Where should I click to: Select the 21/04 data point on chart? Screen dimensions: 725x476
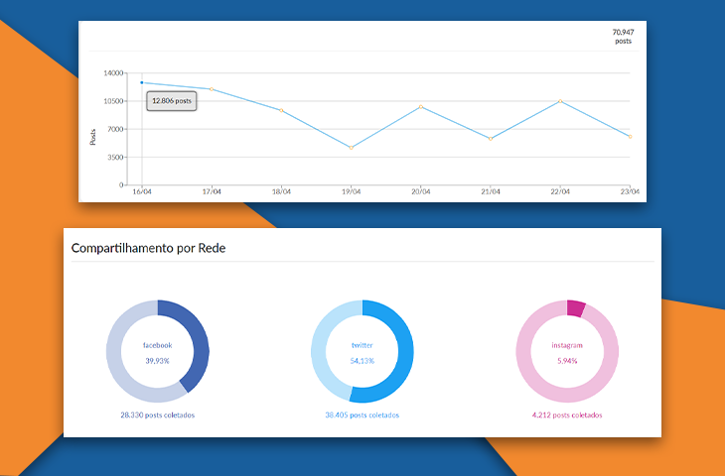coord(490,139)
